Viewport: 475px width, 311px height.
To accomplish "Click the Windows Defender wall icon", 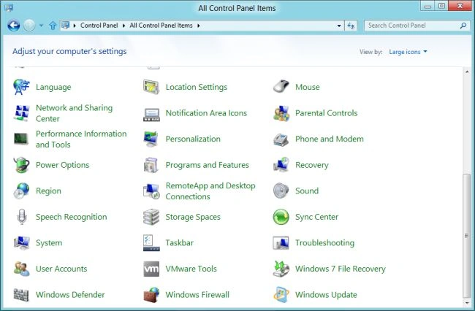I will [x=21, y=295].
